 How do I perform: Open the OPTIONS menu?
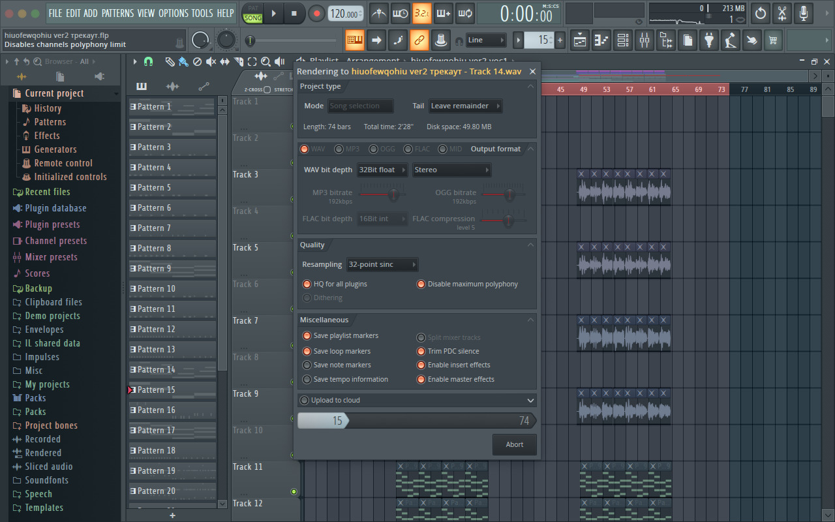pyautogui.click(x=173, y=13)
